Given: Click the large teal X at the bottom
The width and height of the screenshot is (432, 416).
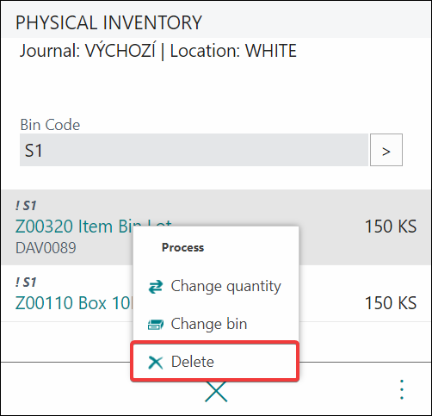Looking at the screenshot, I should tap(216, 392).
